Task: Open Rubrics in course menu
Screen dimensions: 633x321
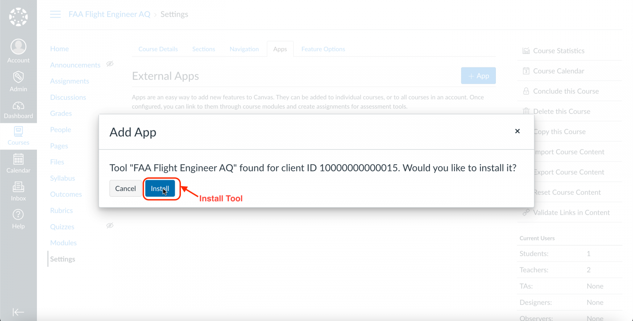Action: pos(61,211)
